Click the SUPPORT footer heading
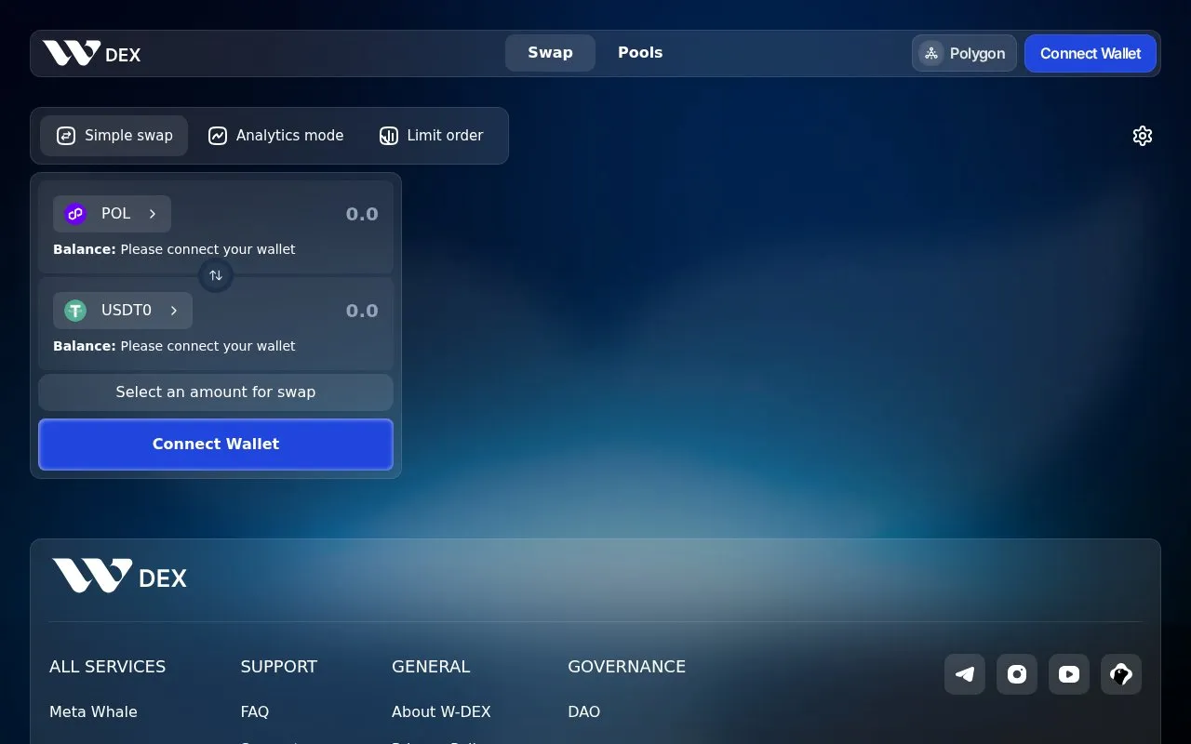 click(x=279, y=667)
